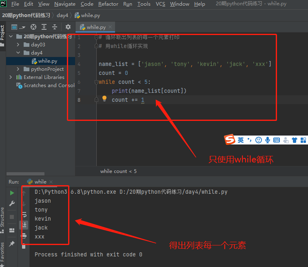Open the File menu
The image size is (308, 267).
pyautogui.click(x=15, y=4)
